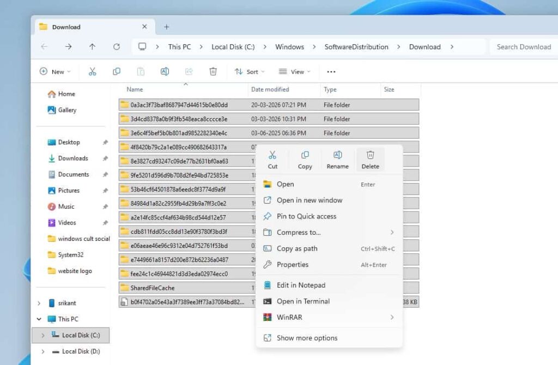Expand the Local Disk (D:) node
The width and height of the screenshot is (558, 365).
43,351
